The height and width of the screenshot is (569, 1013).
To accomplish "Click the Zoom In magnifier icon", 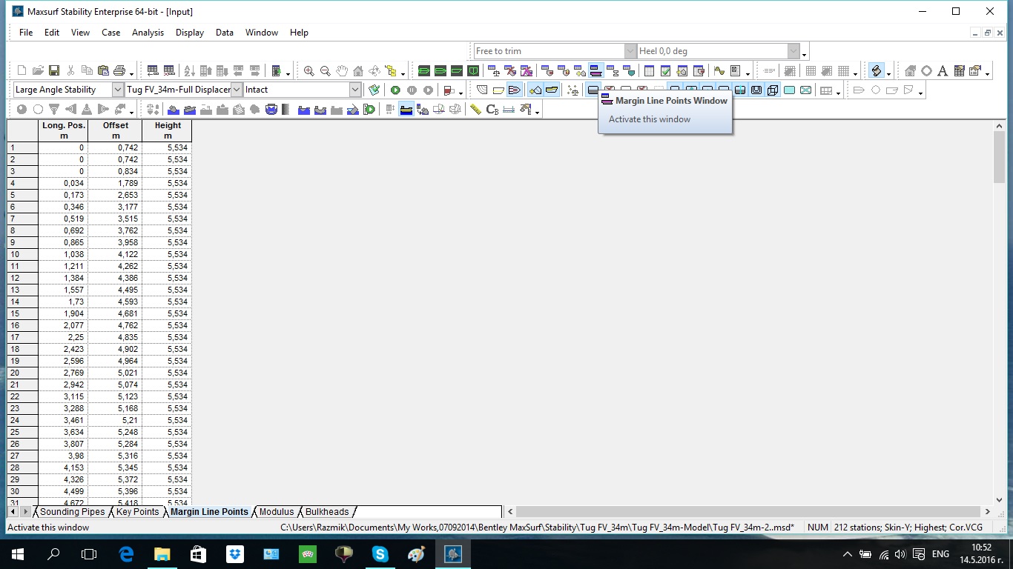I will click(x=308, y=71).
